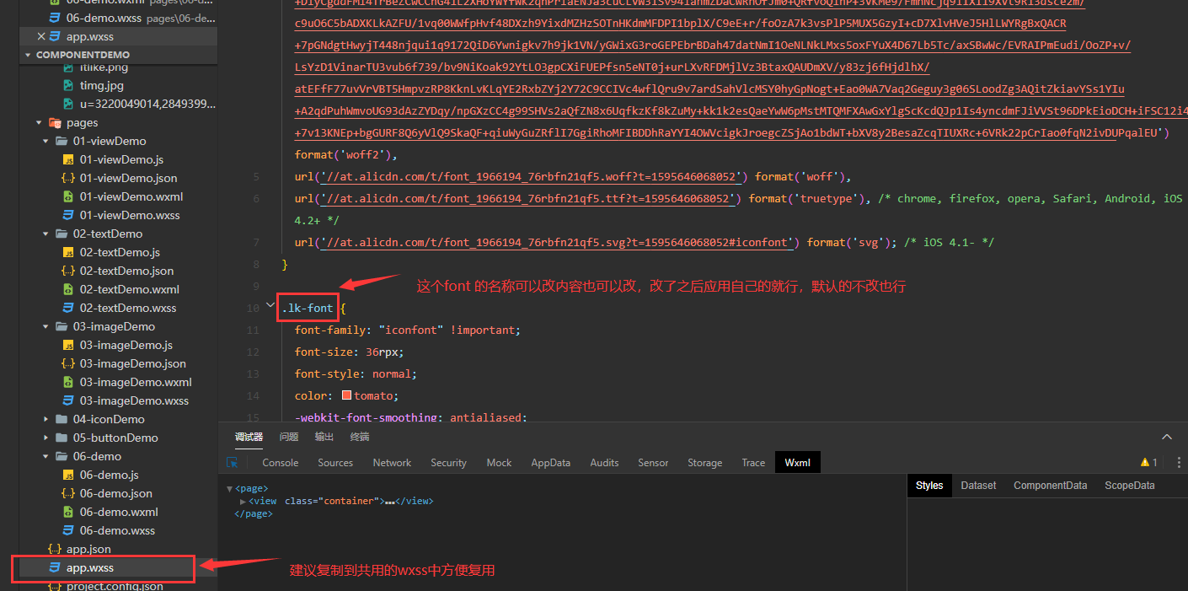This screenshot has width=1188, height=591.
Task: Click the image icon beside timg.jpg
Action: [x=69, y=85]
